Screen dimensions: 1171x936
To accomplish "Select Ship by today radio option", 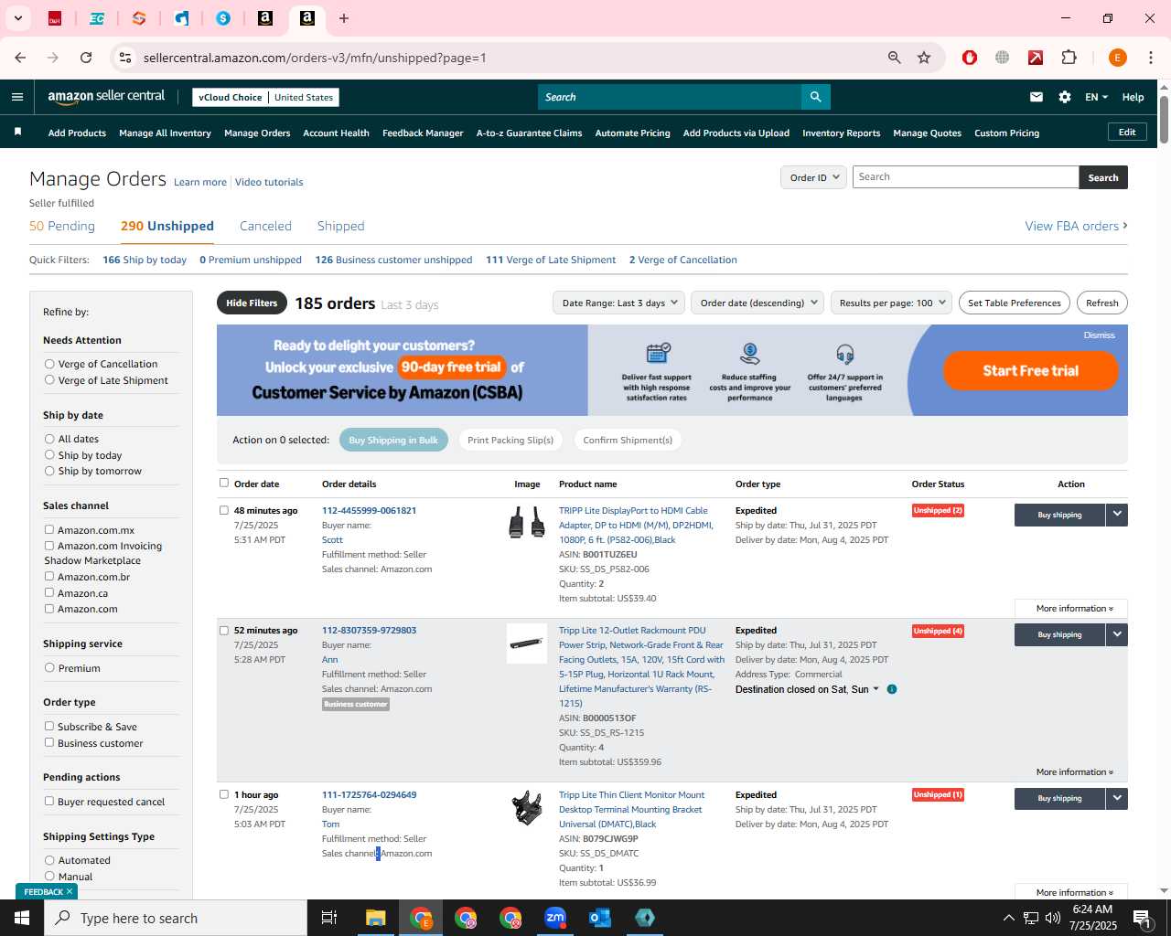I will pyautogui.click(x=49, y=455).
